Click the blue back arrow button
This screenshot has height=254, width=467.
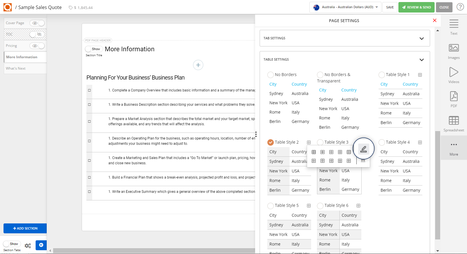point(41,245)
